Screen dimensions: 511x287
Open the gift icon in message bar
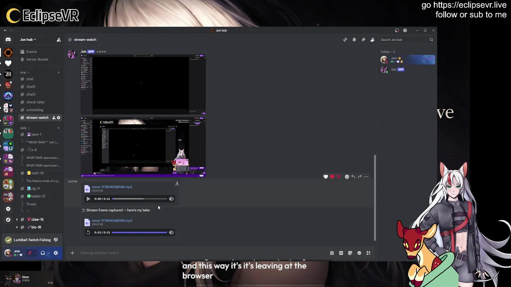pyautogui.click(x=332, y=253)
